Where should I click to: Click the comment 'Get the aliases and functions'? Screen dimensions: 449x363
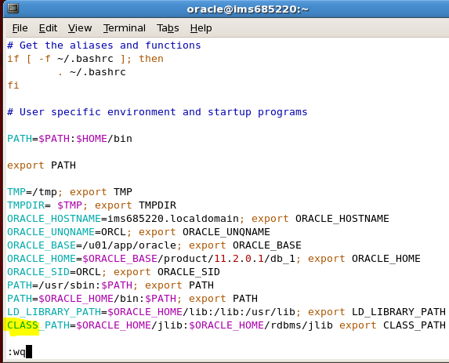point(110,45)
